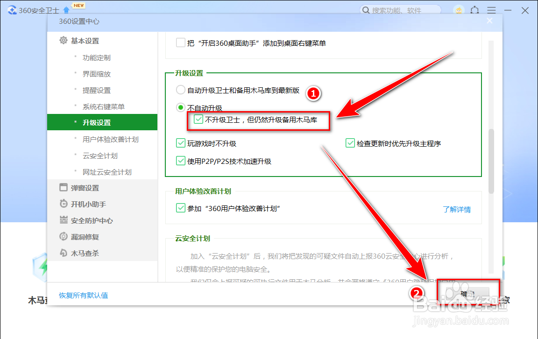Select 升级设置 in sidebar
Viewport: 538px width, 339px height.
102,122
